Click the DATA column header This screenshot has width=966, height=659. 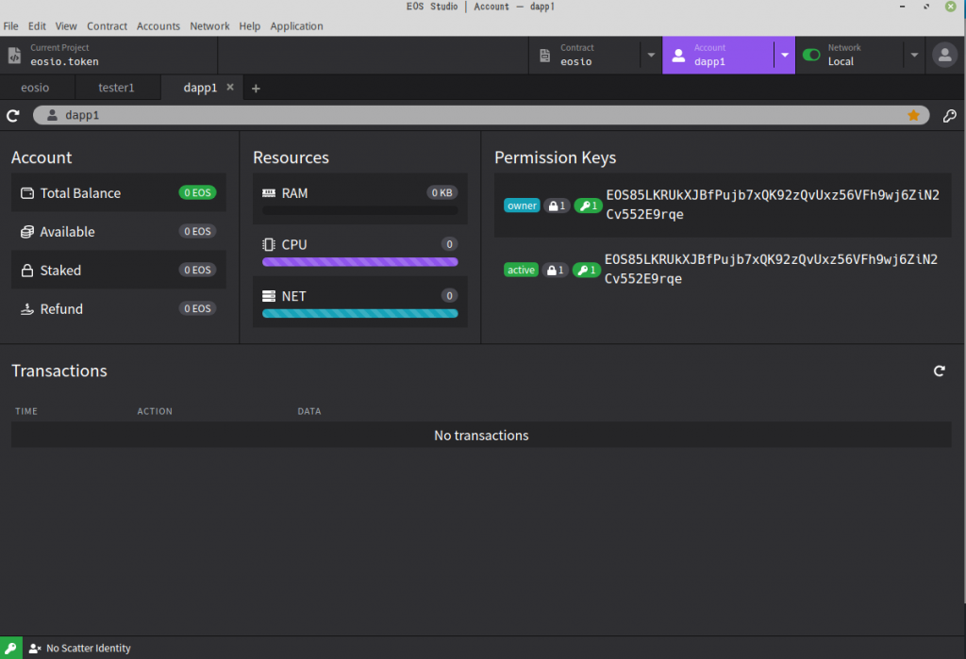pyautogui.click(x=309, y=411)
